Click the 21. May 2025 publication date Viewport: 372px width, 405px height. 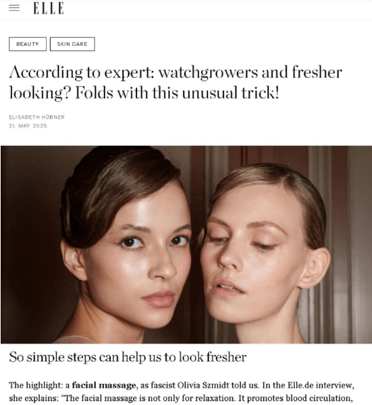(x=28, y=126)
